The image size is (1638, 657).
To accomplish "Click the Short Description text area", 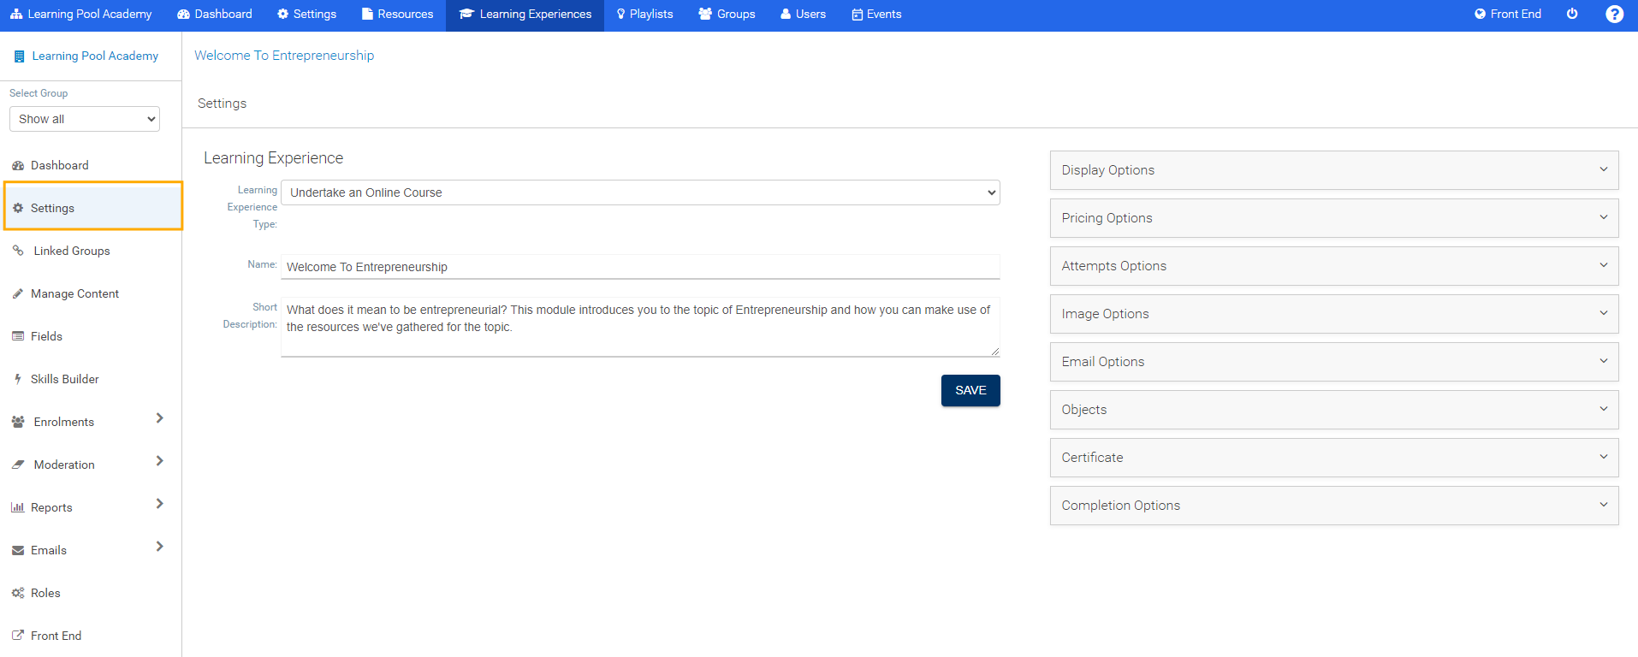I will [x=640, y=327].
